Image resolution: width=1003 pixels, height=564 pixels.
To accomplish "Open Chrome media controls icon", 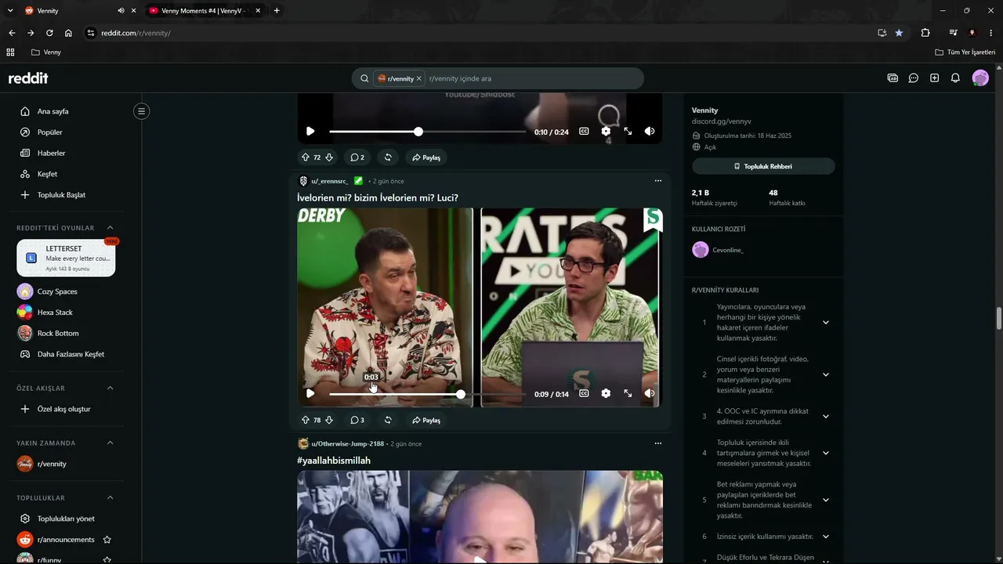I will pos(953,33).
